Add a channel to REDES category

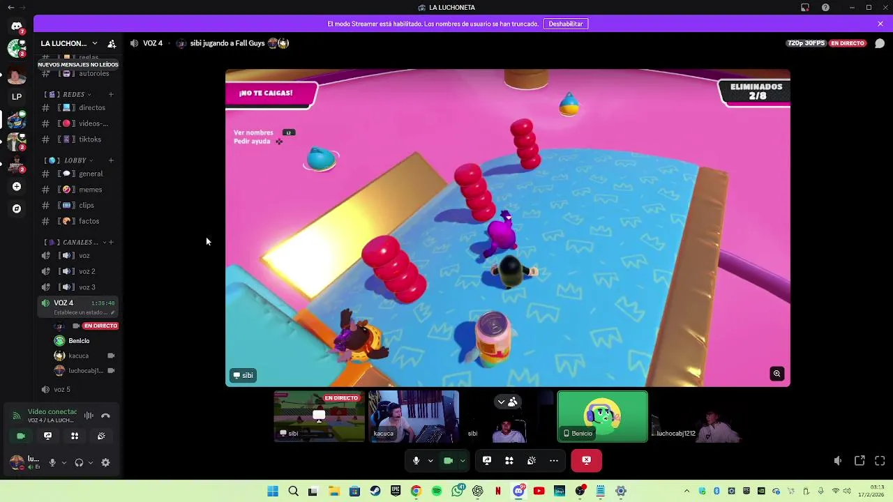click(x=111, y=94)
